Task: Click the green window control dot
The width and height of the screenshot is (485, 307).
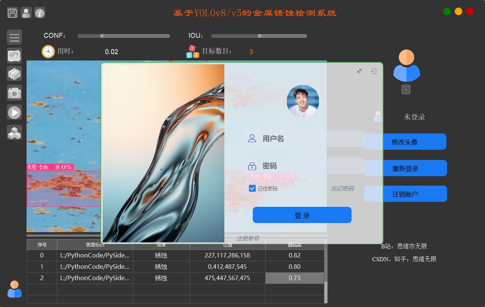Action: (x=447, y=11)
